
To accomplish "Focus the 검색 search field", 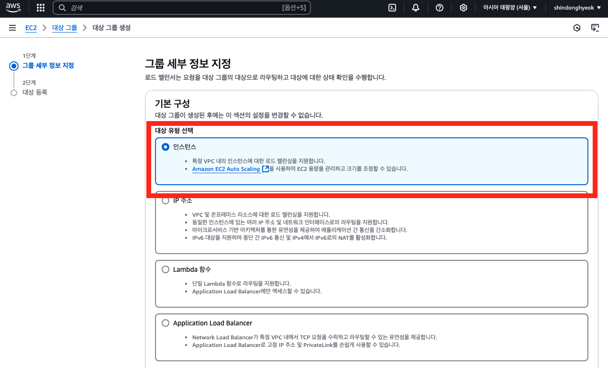I will 182,8.
